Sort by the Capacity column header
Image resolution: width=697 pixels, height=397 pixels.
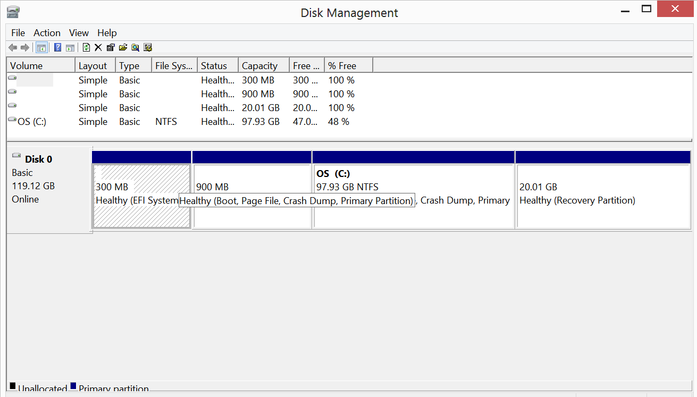point(264,66)
